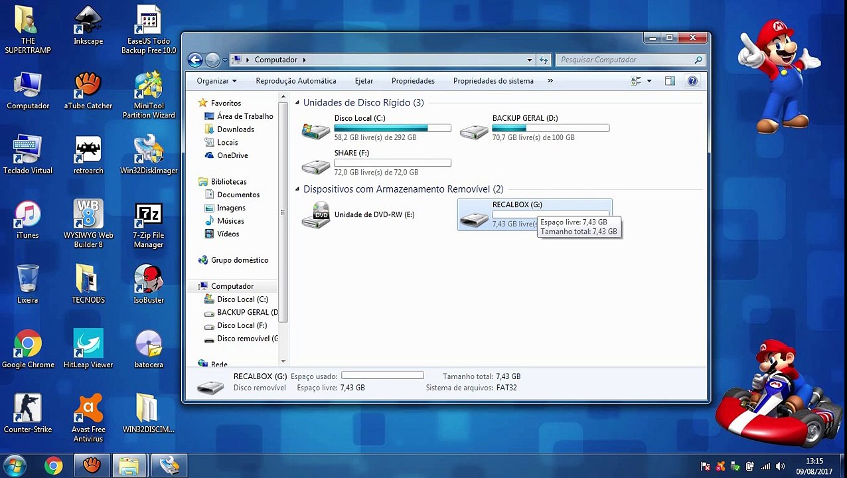Refresh the Computador address bar
The height and width of the screenshot is (478, 847).
pos(544,60)
